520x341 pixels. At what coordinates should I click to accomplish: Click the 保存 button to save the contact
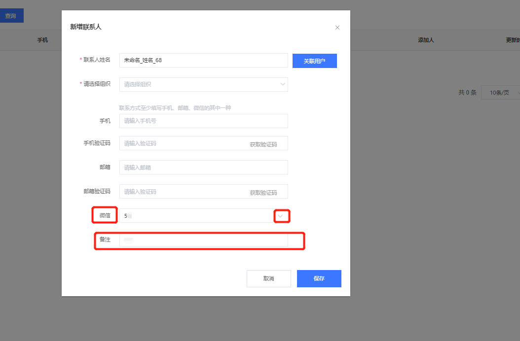coord(319,278)
